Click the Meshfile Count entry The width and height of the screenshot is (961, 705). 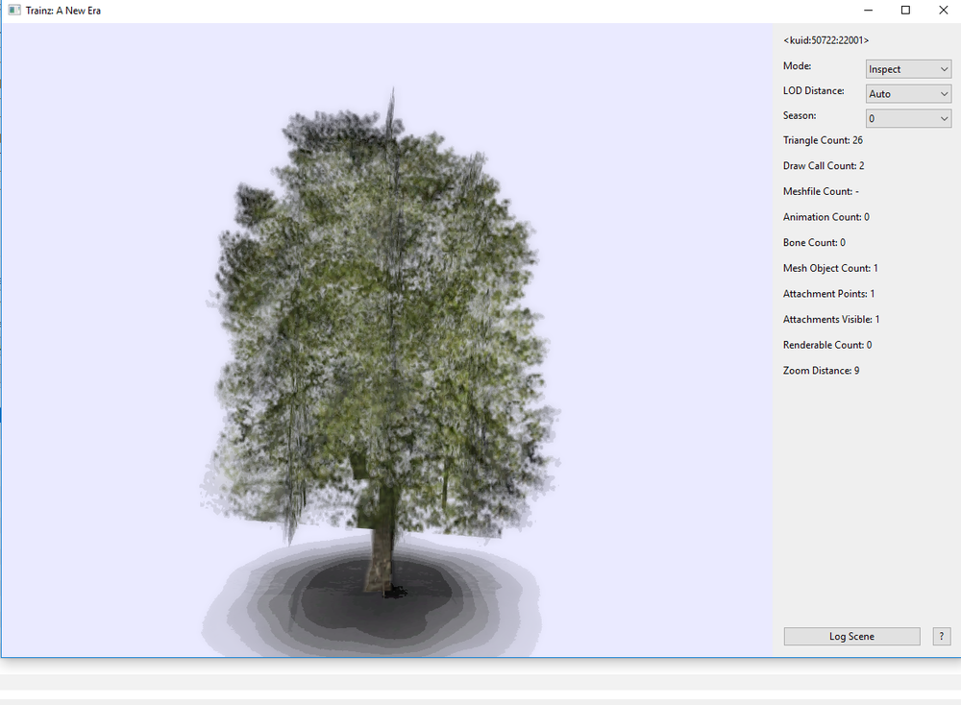coord(821,192)
